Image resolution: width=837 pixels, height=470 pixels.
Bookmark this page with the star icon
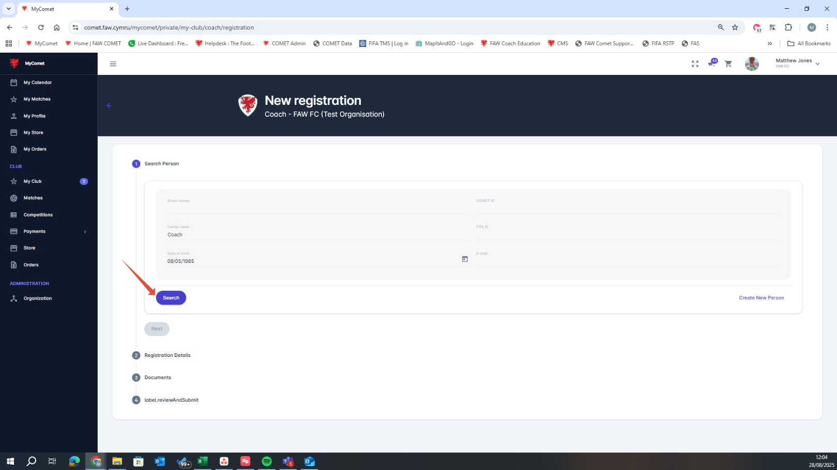pos(735,27)
